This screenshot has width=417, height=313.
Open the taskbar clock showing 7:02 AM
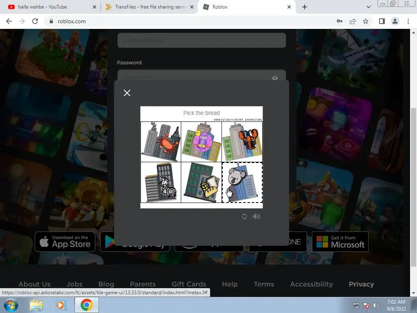click(x=396, y=305)
